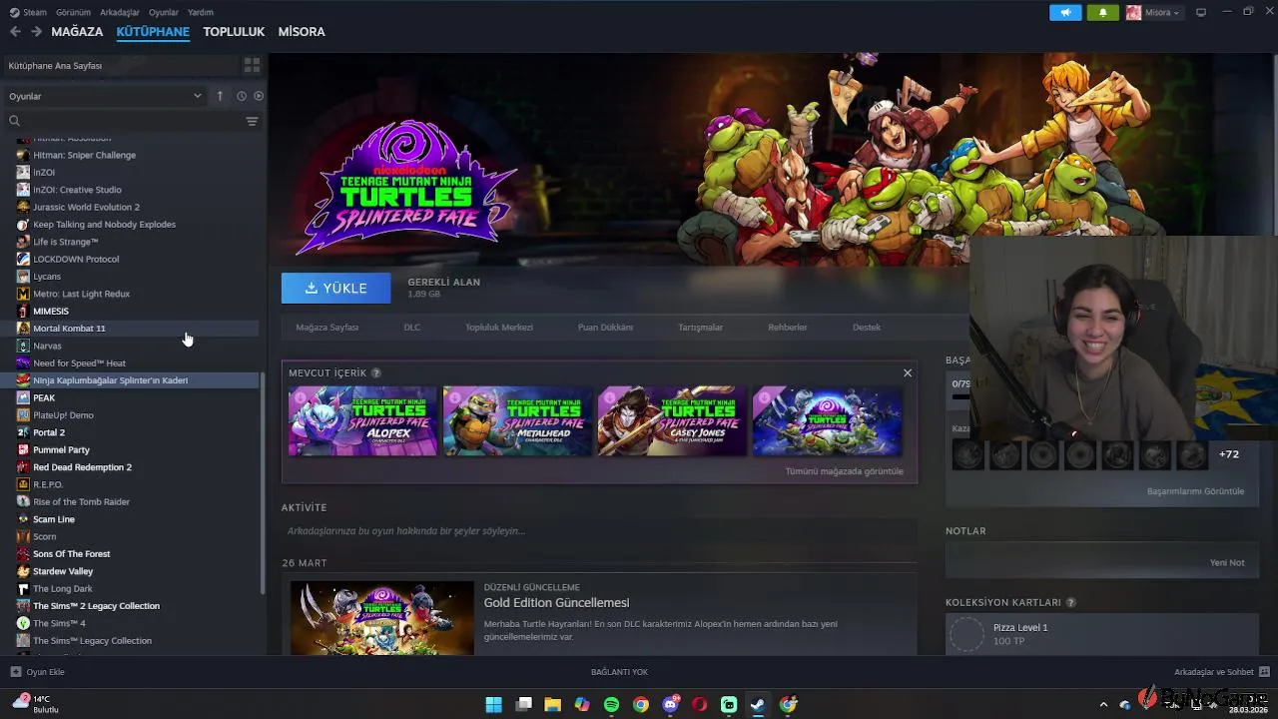Open Discord from taskbar
The width and height of the screenshot is (1278, 719).
pos(671,704)
